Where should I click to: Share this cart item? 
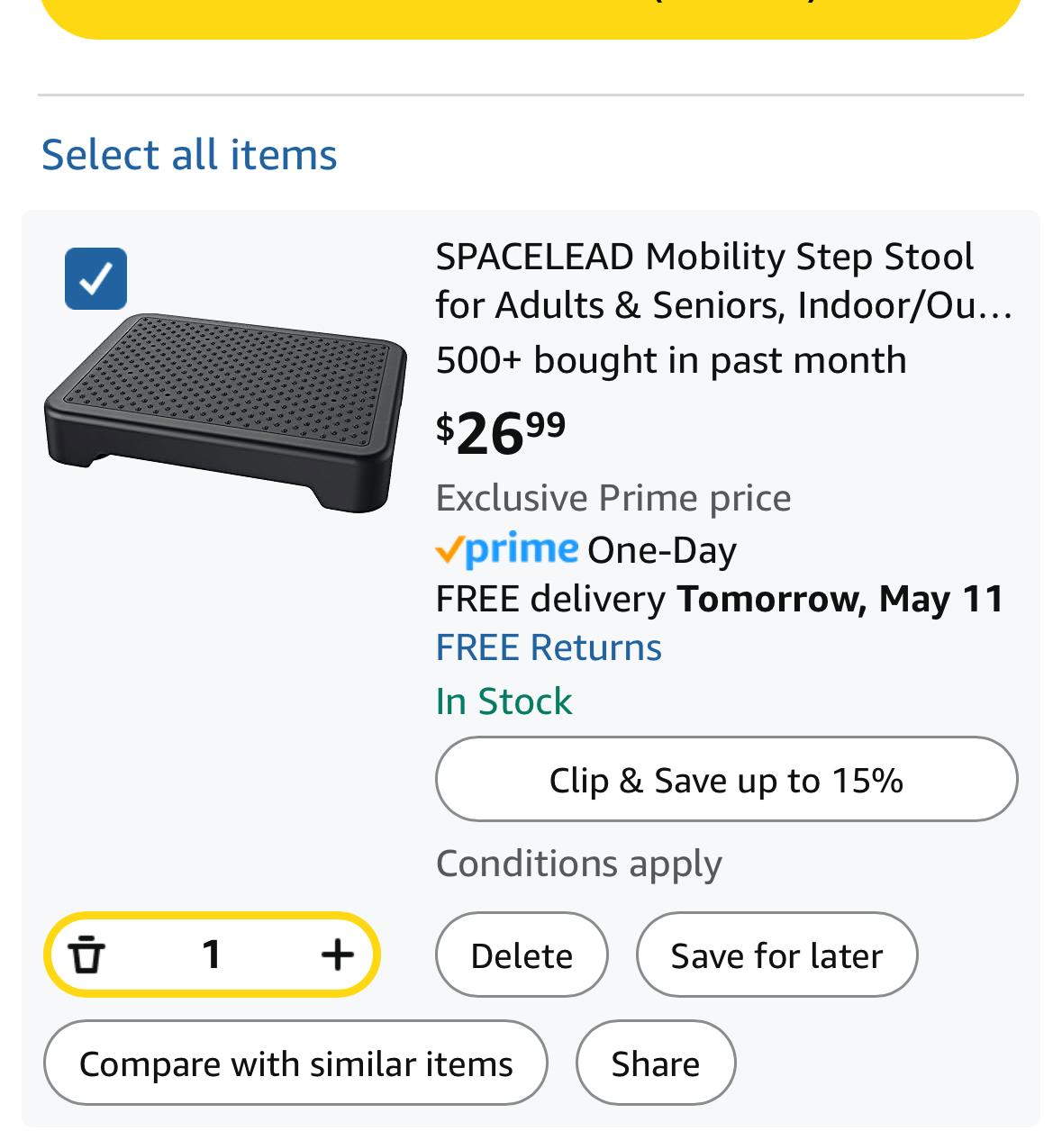[x=656, y=1063]
